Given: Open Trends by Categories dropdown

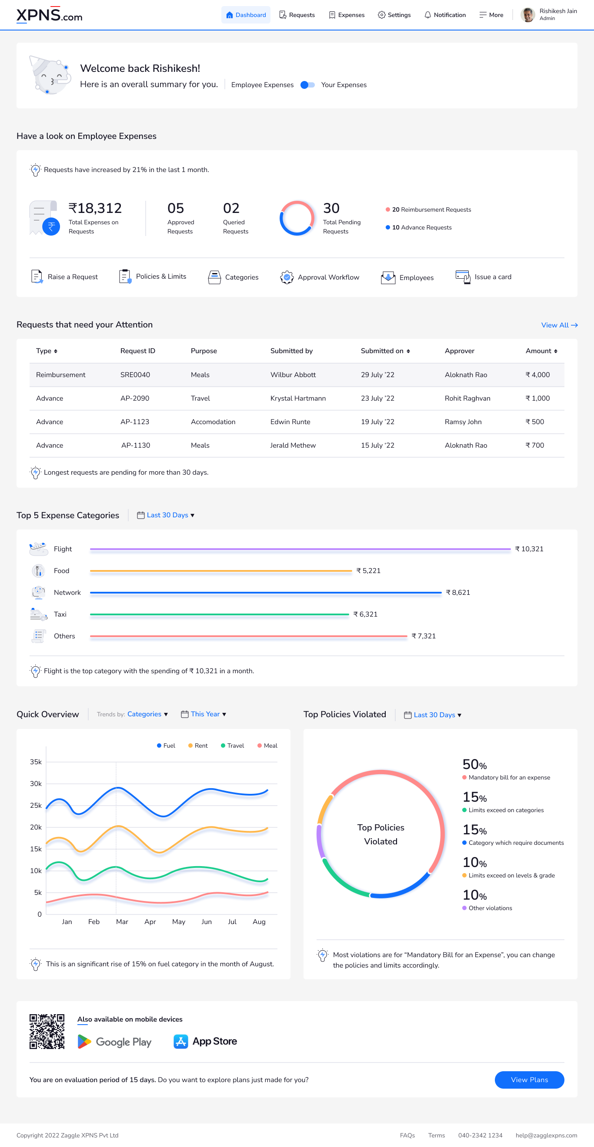Looking at the screenshot, I should [x=147, y=714].
